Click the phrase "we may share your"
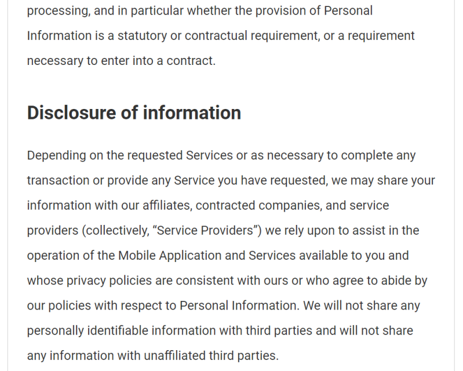The height and width of the screenshot is (371, 463). coord(383,181)
